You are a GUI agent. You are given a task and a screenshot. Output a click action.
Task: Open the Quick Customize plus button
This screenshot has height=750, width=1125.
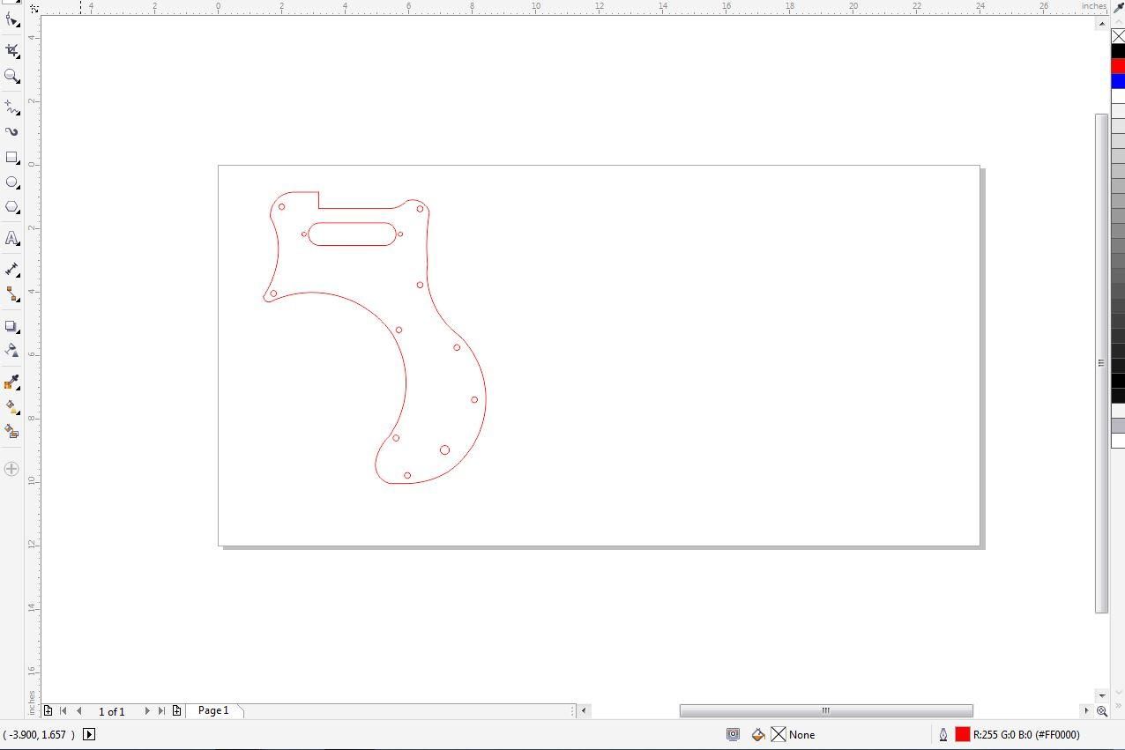pyautogui.click(x=11, y=469)
